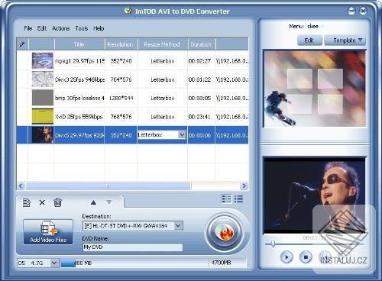Move selected file up with arrow
Screen dimensions: 382x281
coord(93,202)
